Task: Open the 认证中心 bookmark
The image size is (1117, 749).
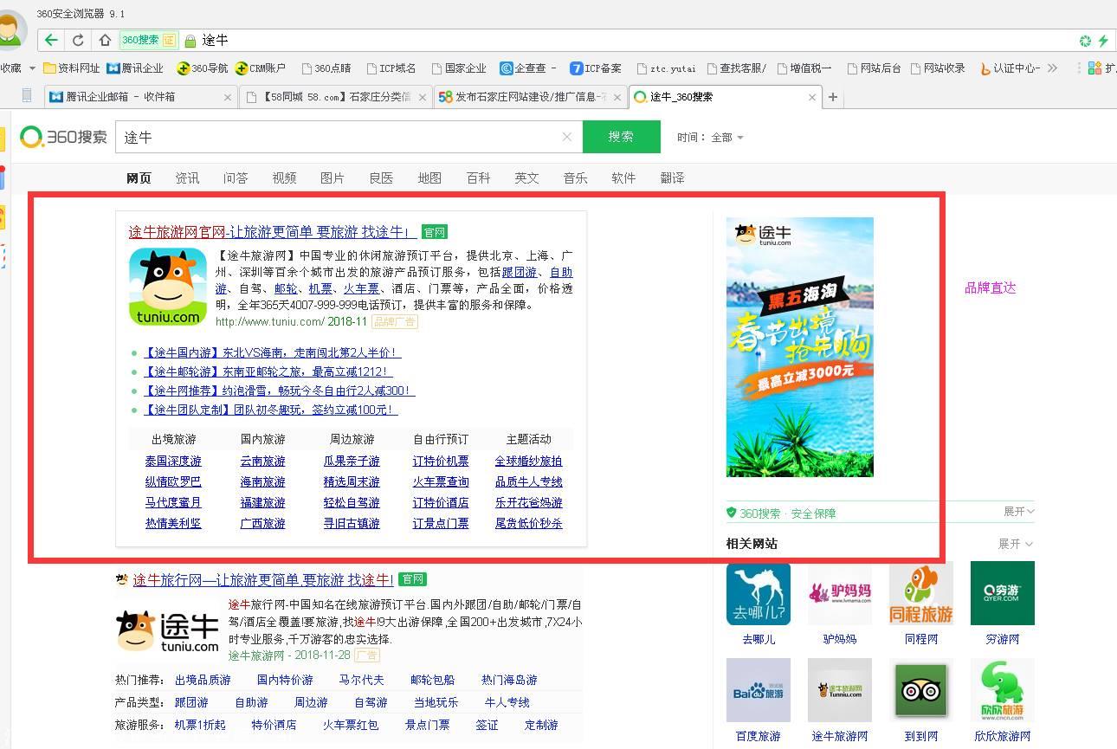Action: (1010, 68)
